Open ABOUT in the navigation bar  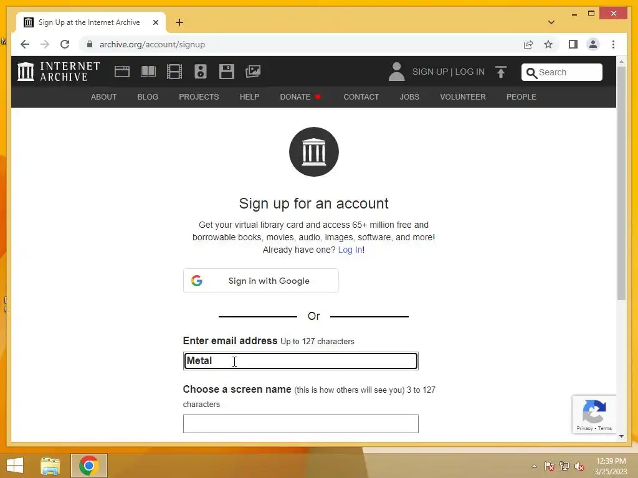click(104, 96)
